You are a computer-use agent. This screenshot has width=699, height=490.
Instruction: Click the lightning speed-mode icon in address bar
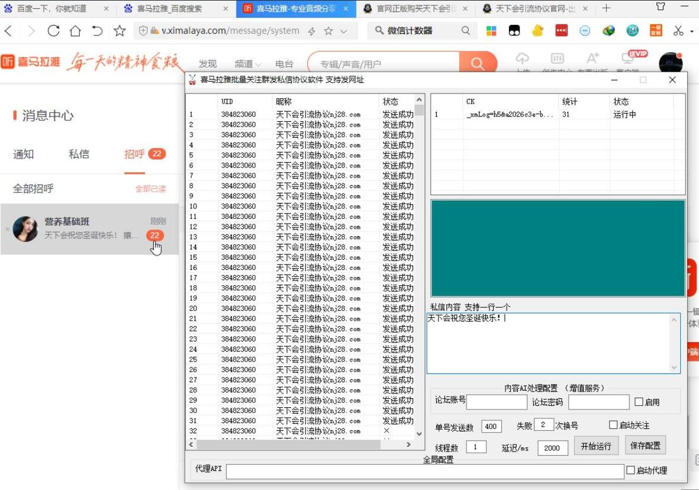click(x=311, y=31)
